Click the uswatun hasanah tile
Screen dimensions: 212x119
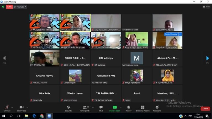click(x=137, y=23)
